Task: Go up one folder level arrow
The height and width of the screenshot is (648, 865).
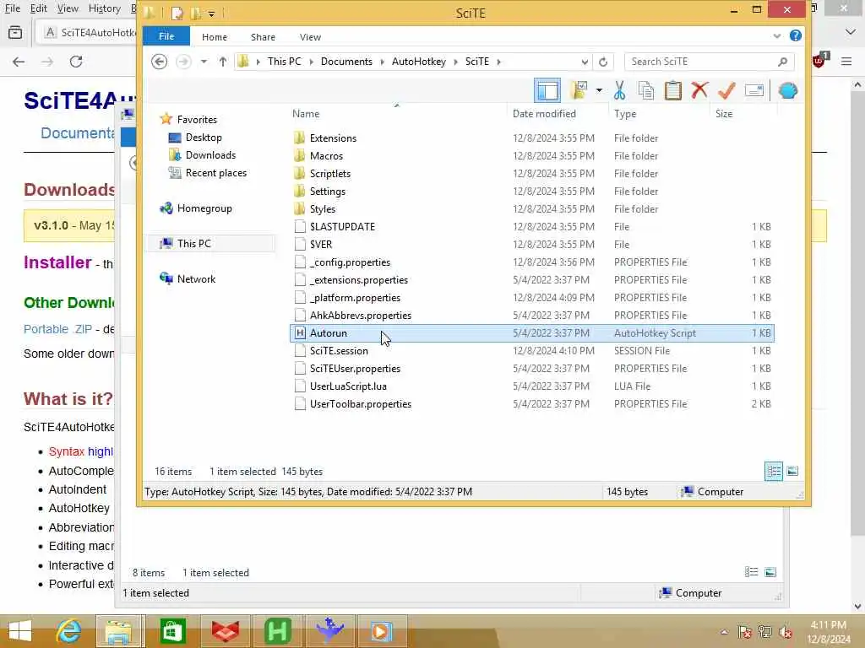Action: pyautogui.click(x=222, y=62)
